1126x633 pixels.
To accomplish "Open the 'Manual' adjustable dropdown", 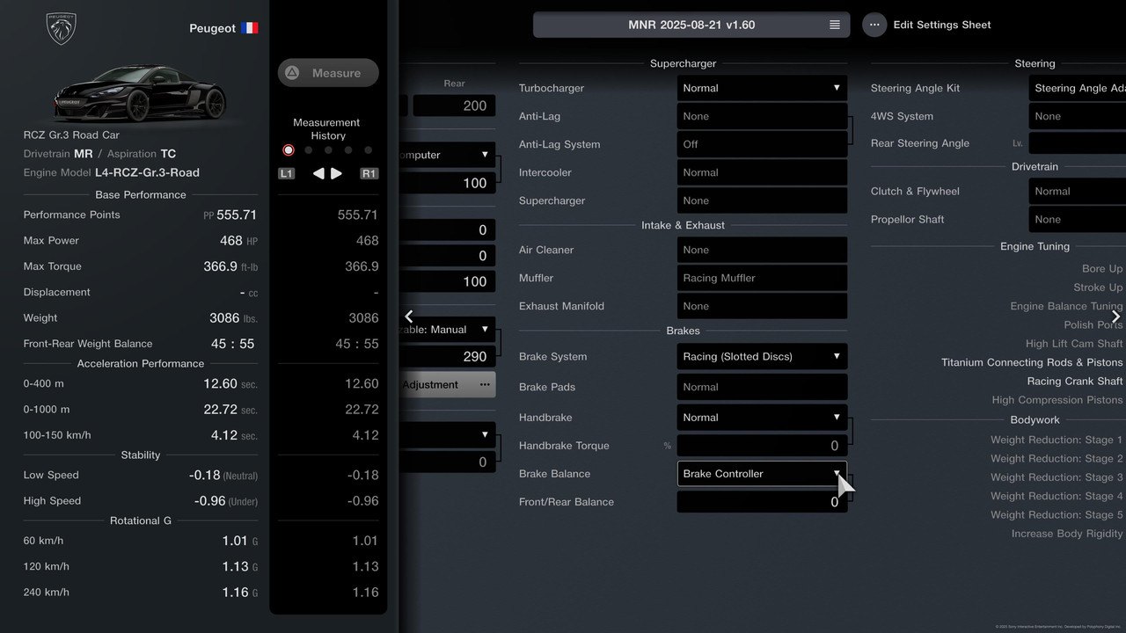I will coord(447,330).
